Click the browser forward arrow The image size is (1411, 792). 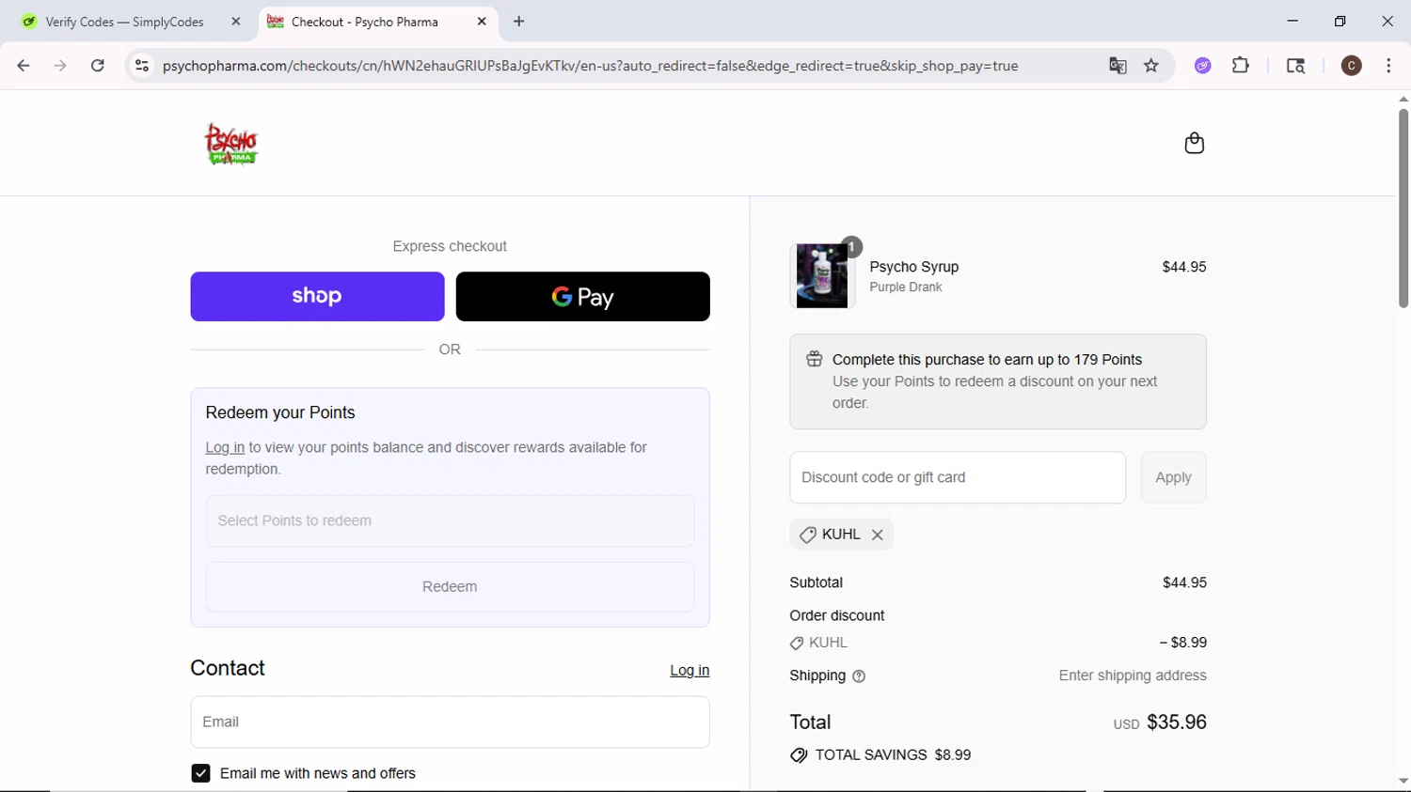point(60,66)
